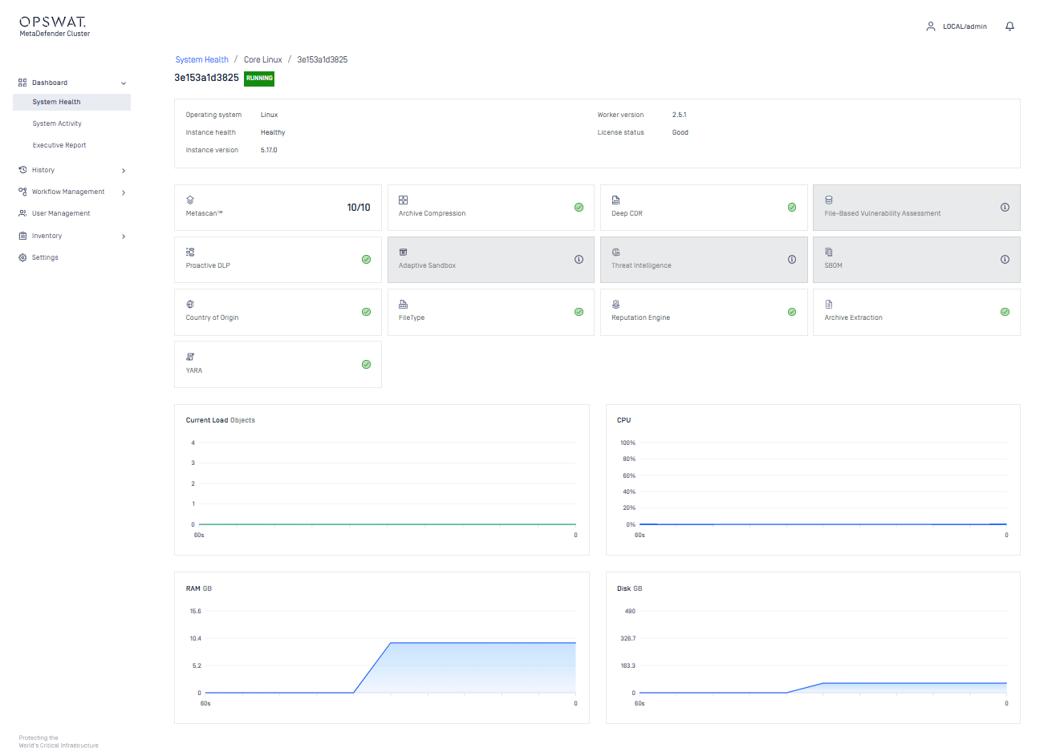
Task: Click the notification bell icon
Action: tap(1009, 26)
